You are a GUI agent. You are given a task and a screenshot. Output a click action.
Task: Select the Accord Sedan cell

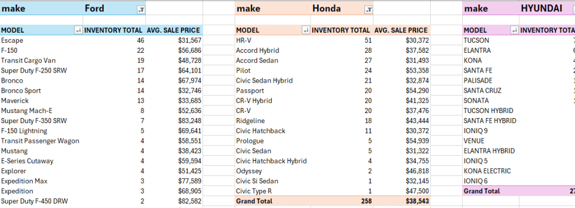click(x=273, y=61)
